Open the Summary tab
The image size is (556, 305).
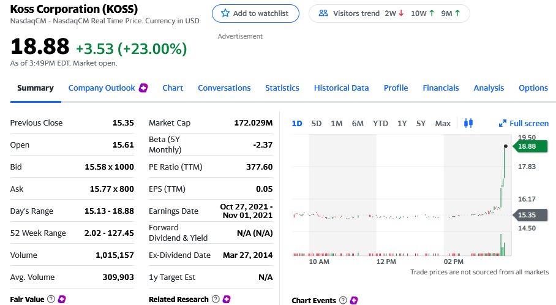click(x=36, y=88)
